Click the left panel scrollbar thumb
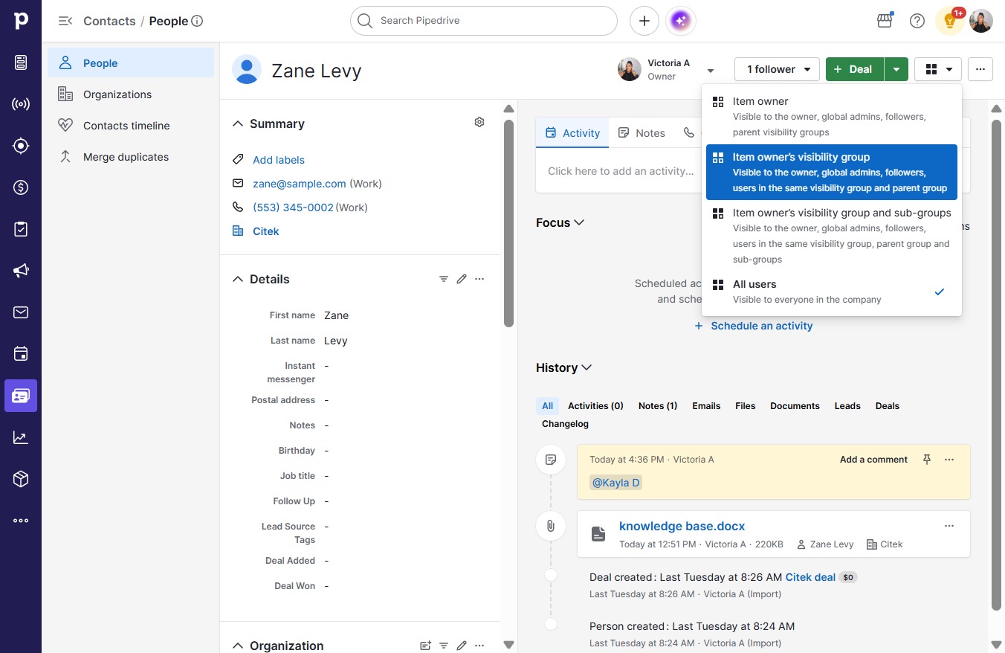 (508, 223)
